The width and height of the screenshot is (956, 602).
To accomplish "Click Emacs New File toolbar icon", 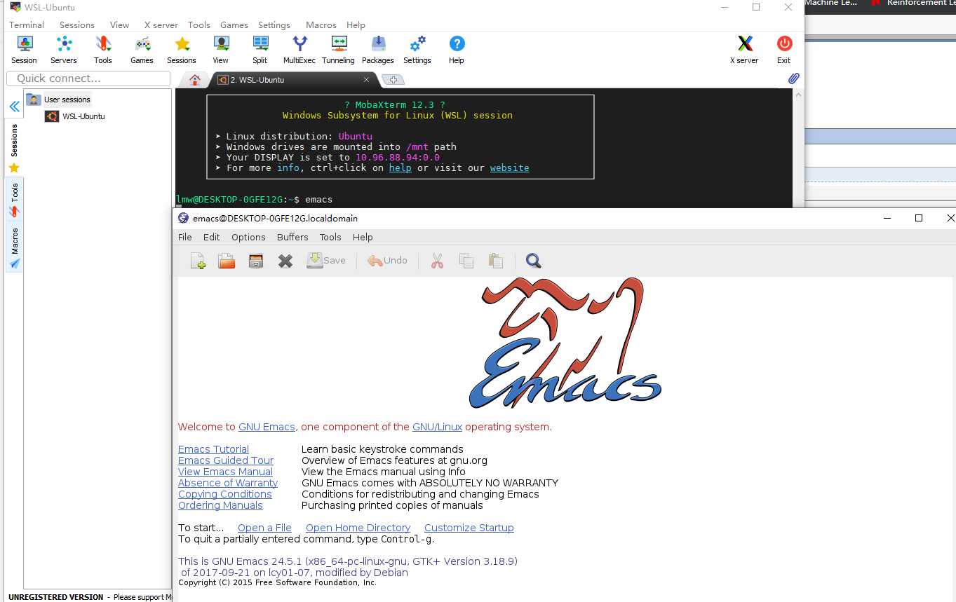I will pyautogui.click(x=198, y=261).
